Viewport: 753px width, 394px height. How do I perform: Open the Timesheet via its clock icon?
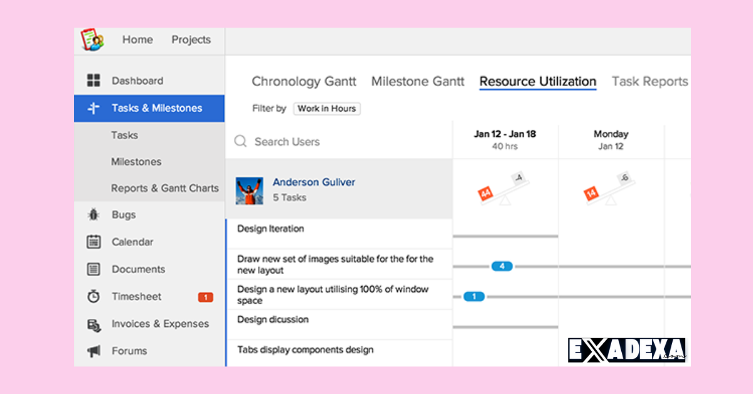(93, 296)
